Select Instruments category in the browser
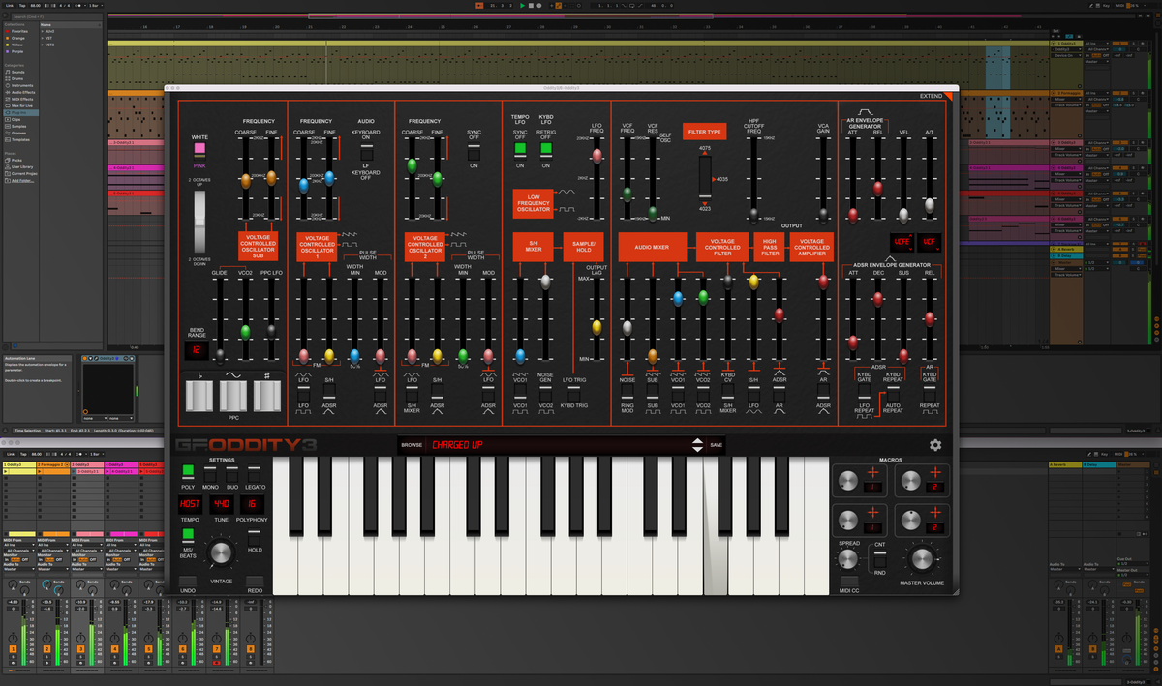 coord(21,85)
